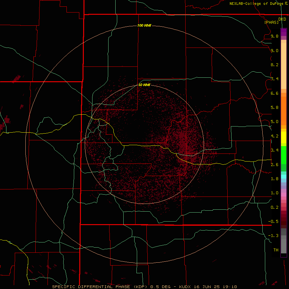Click the bright green segment of the color bar
The image size is (289, 289).
284,155
